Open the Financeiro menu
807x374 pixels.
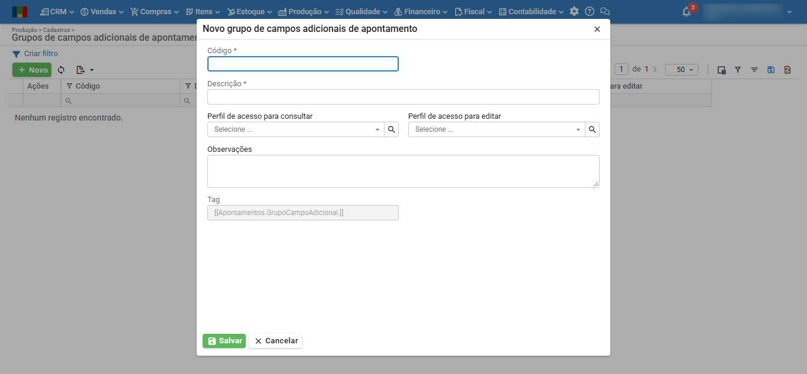[x=421, y=12]
